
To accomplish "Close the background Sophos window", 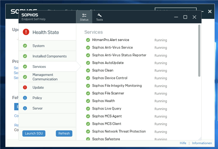I will point(210,11).
